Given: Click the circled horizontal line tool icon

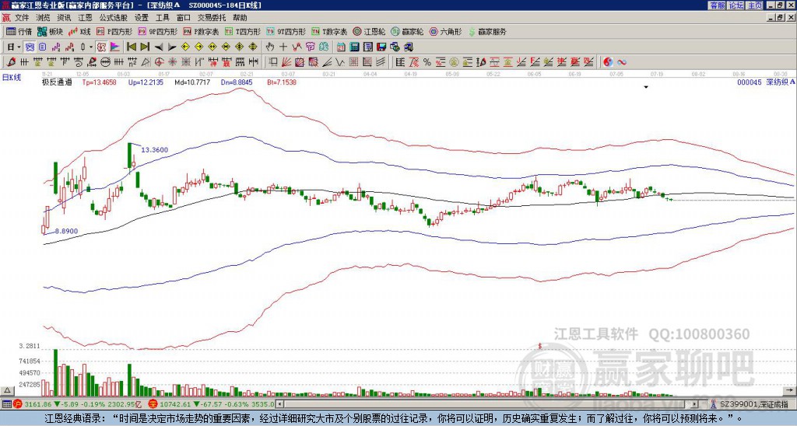Looking at the screenshot, I should [x=106, y=62].
